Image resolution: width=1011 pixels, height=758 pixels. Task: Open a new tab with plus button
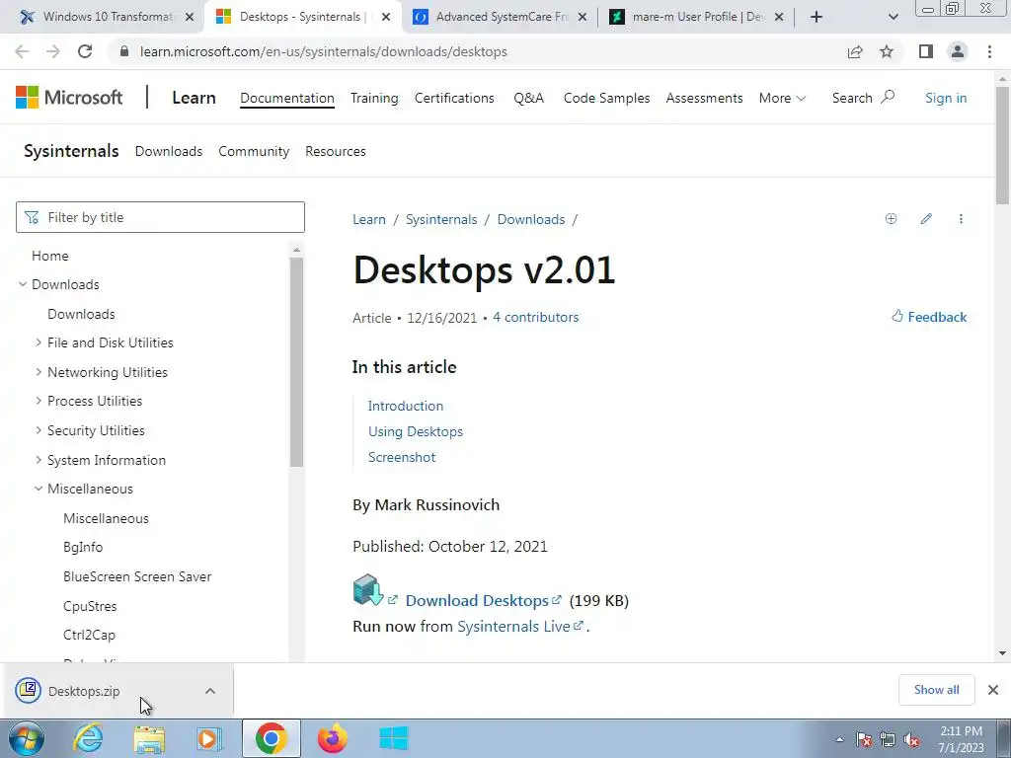click(x=817, y=17)
